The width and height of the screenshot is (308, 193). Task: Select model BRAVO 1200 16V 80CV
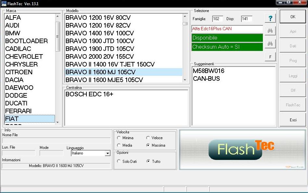(123, 18)
